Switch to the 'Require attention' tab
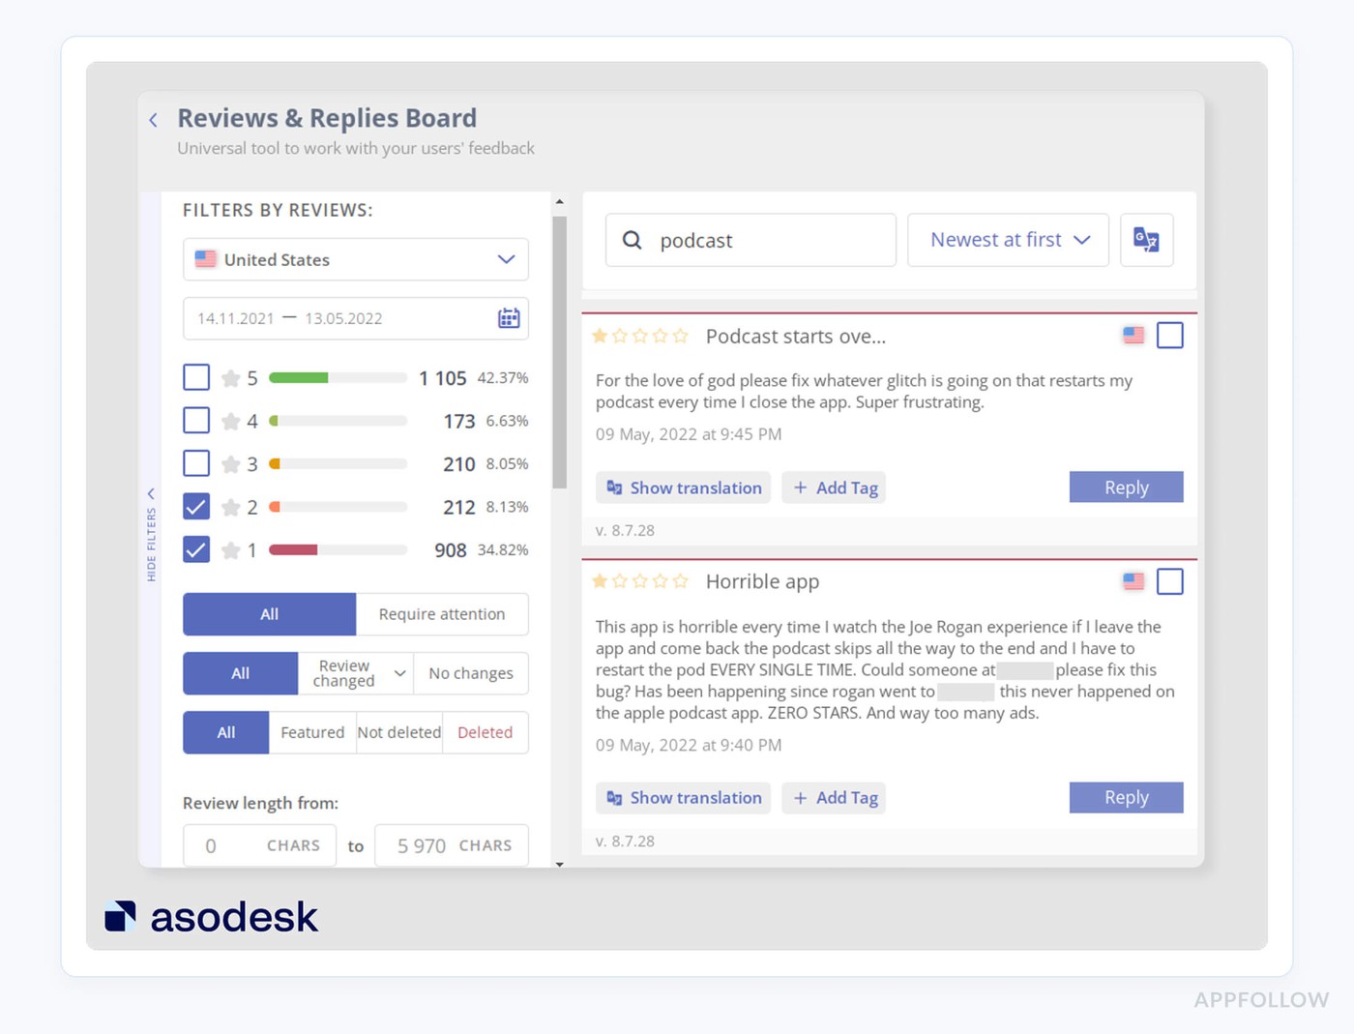The height and width of the screenshot is (1034, 1354). [441, 613]
